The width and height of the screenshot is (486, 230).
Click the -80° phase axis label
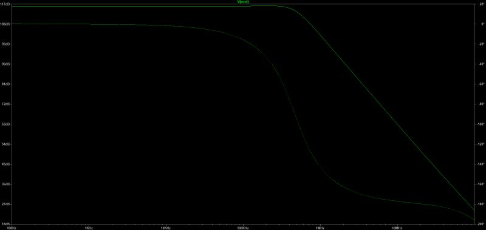[x=482, y=104]
